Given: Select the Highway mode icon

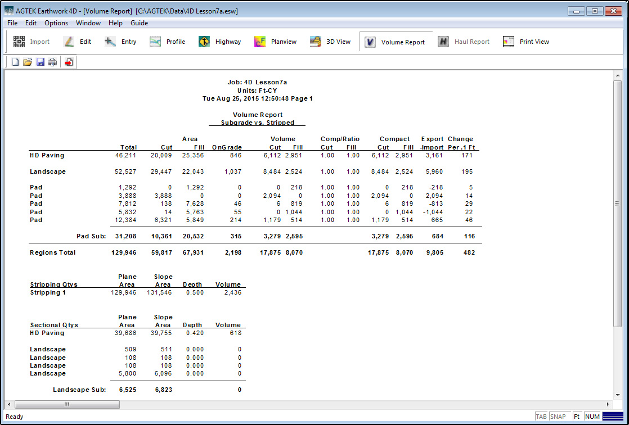Looking at the screenshot, I should pyautogui.click(x=219, y=42).
